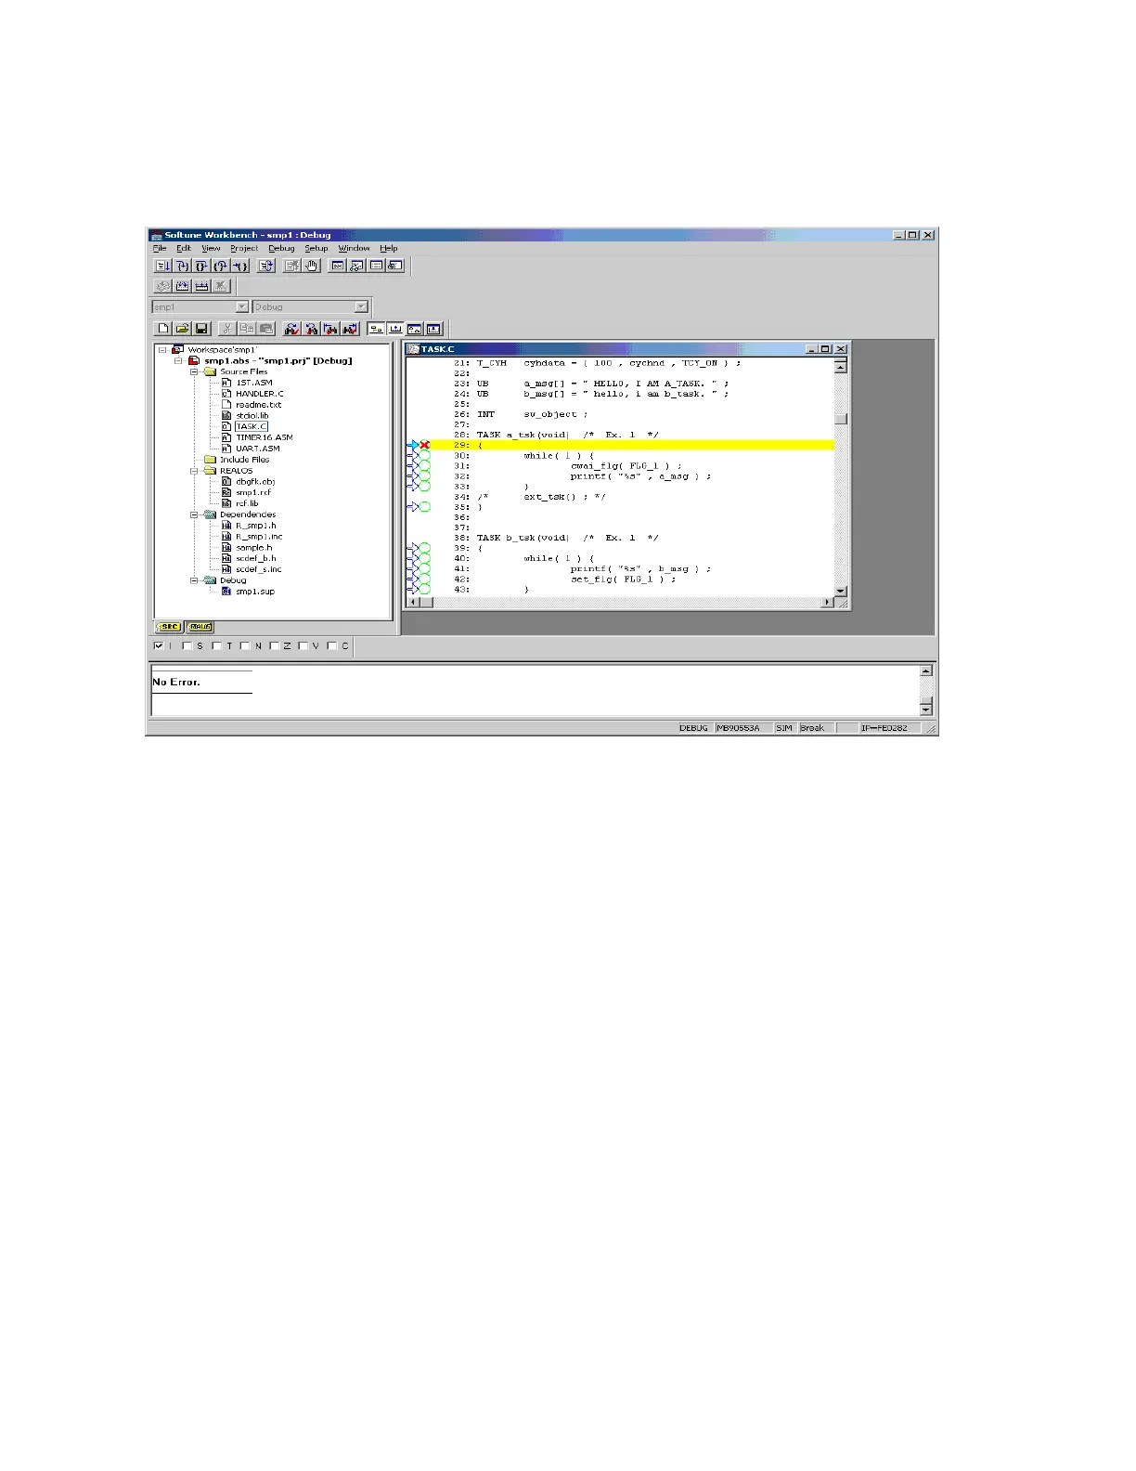Viewport: 1136px width, 1471px height.
Task: Toggle the V flag checkbox
Action: pyautogui.click(x=303, y=645)
